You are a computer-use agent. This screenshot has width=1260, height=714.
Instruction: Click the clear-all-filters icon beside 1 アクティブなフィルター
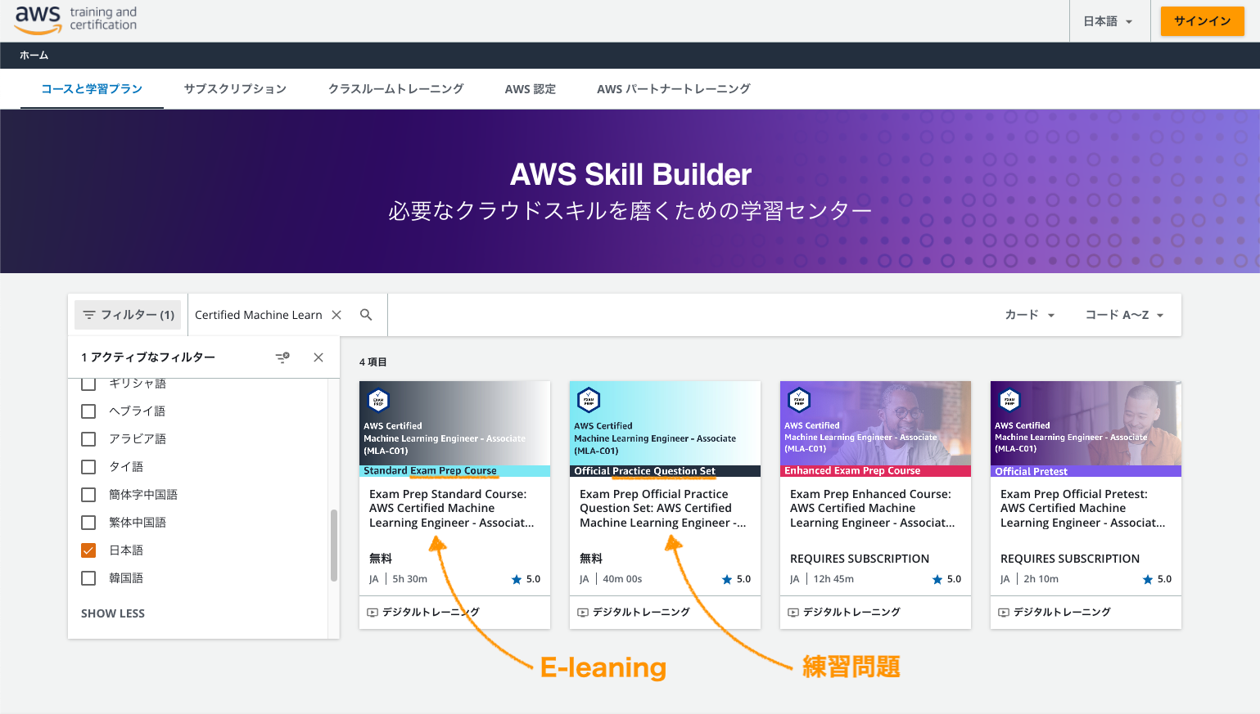tap(282, 357)
